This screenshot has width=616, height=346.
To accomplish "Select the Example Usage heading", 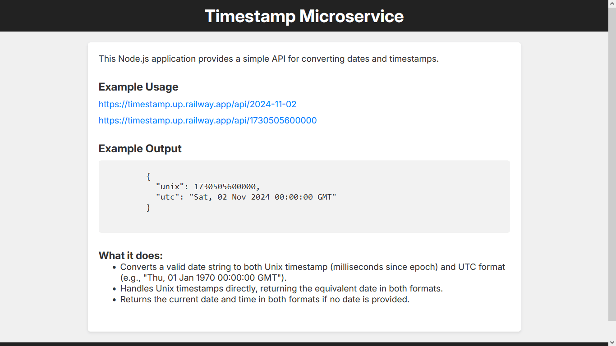I will [138, 87].
